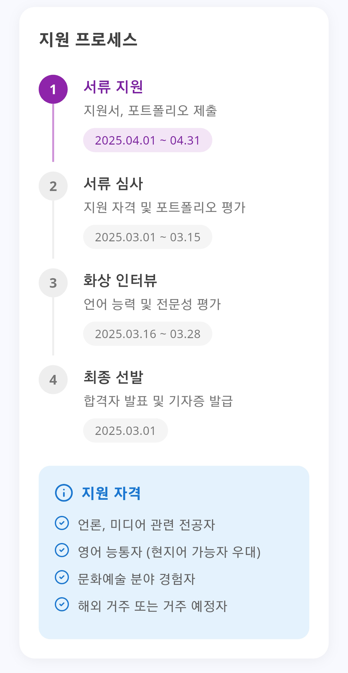Viewport: 348px width, 673px height.
Task: Select the 2025.03.01 final selection date badge
Action: pyautogui.click(x=125, y=431)
